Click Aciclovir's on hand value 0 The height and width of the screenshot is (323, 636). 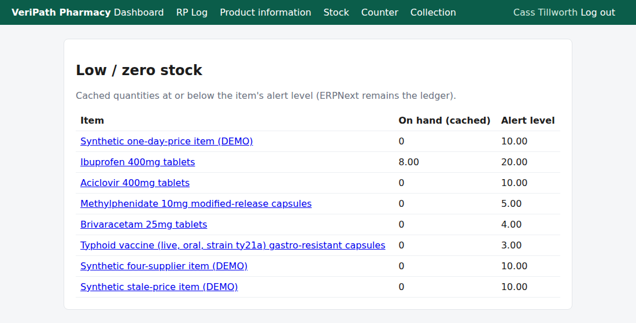[401, 183]
